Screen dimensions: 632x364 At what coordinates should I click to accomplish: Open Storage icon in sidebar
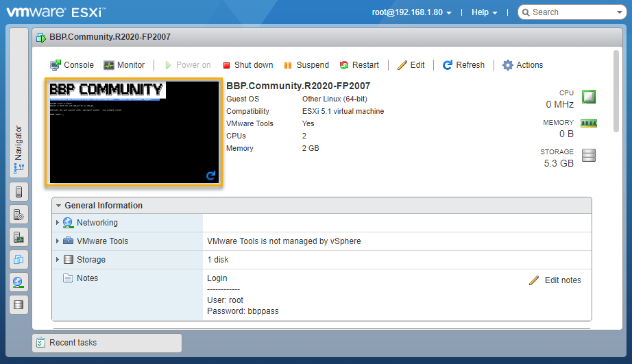19,305
